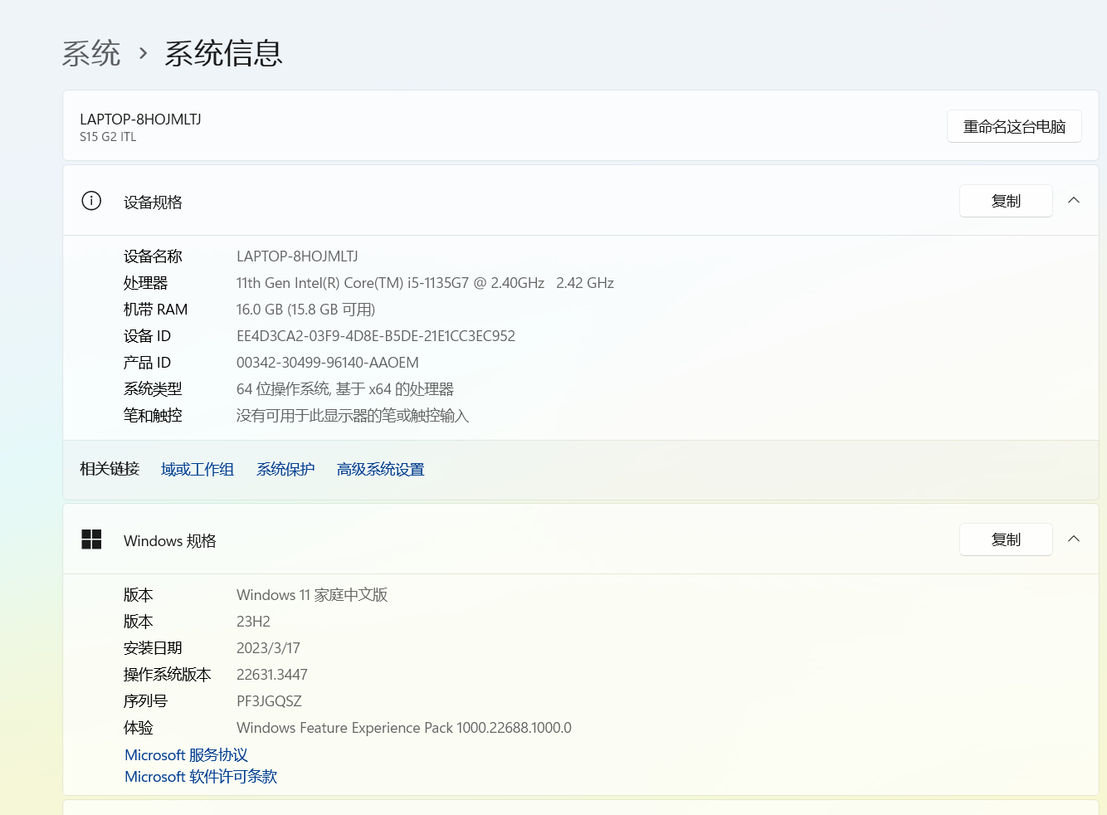1107x815 pixels.
Task: Select product ID 00342-30499-96140-AAOEM
Action: pyautogui.click(x=328, y=363)
